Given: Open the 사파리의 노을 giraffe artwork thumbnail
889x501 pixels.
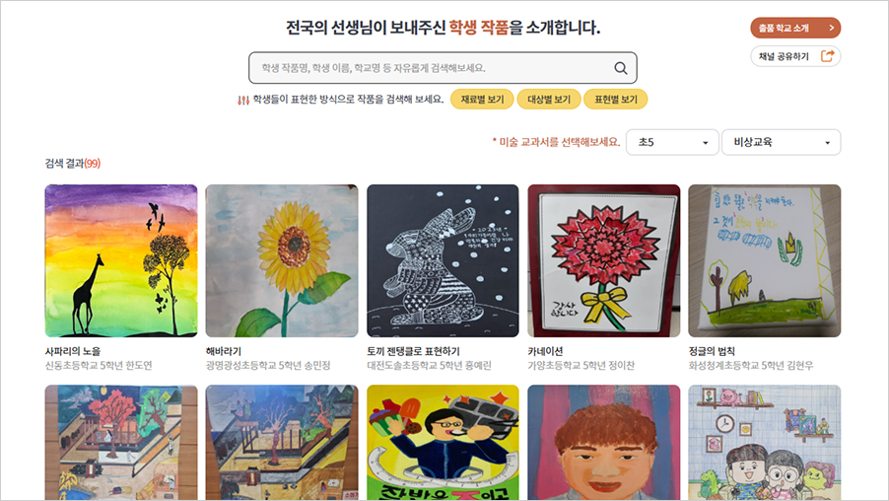Looking at the screenshot, I should click(121, 260).
